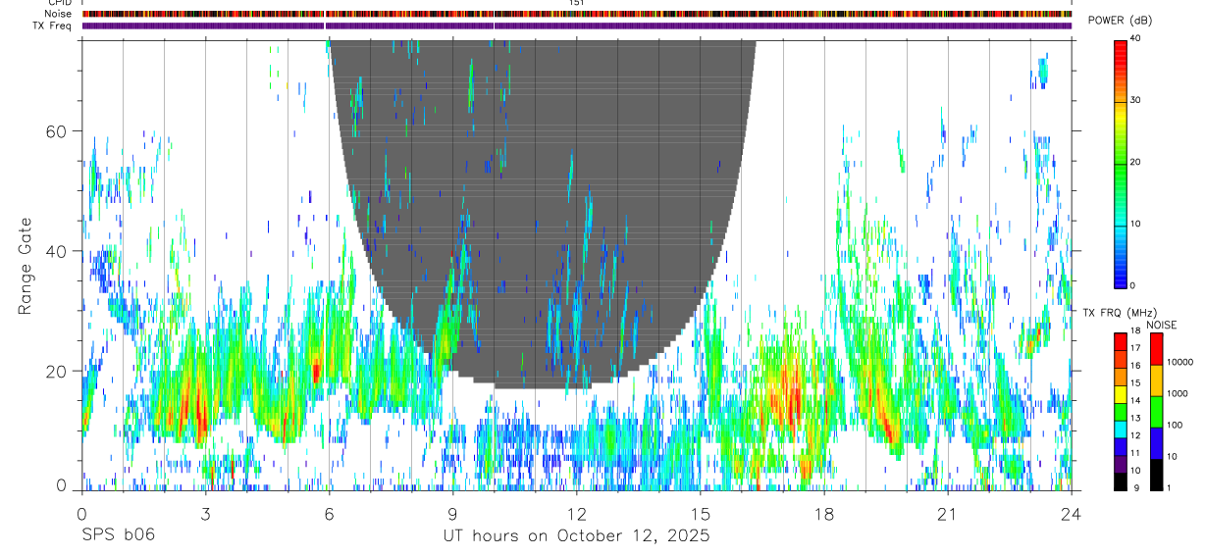This screenshot has width=1205, height=556.
Task: Click the '100' label on noise legend
Action: [1173, 425]
